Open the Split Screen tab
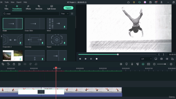Viewport: 176px width, 99px height. (51, 7)
